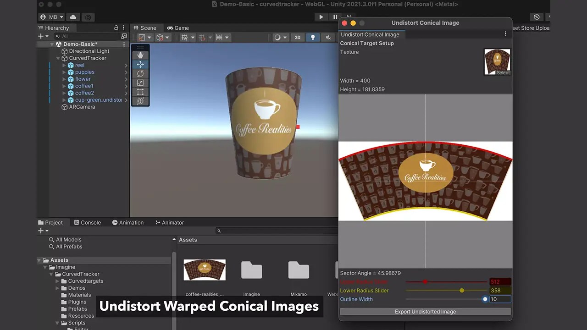Open the Hierarchy add object dropdown
The width and height of the screenshot is (587, 330).
[x=43, y=36]
